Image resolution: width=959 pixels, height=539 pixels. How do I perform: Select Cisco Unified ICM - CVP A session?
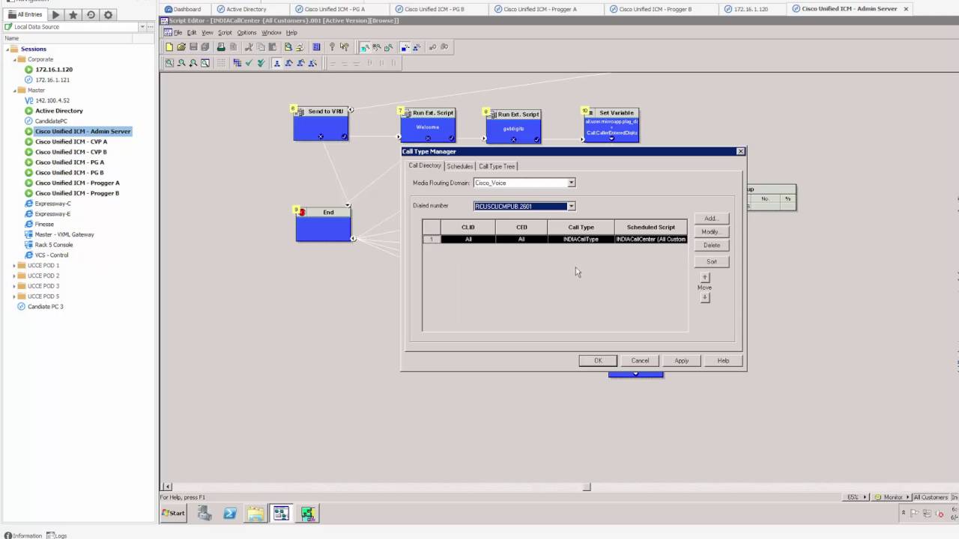point(71,141)
